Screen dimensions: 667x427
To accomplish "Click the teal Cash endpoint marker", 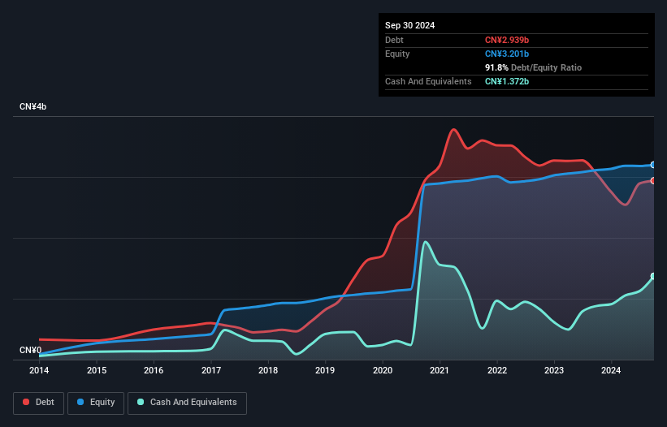I will tap(653, 276).
